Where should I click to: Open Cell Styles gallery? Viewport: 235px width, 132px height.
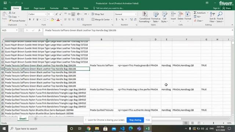pyautogui.click(x=164, y=17)
